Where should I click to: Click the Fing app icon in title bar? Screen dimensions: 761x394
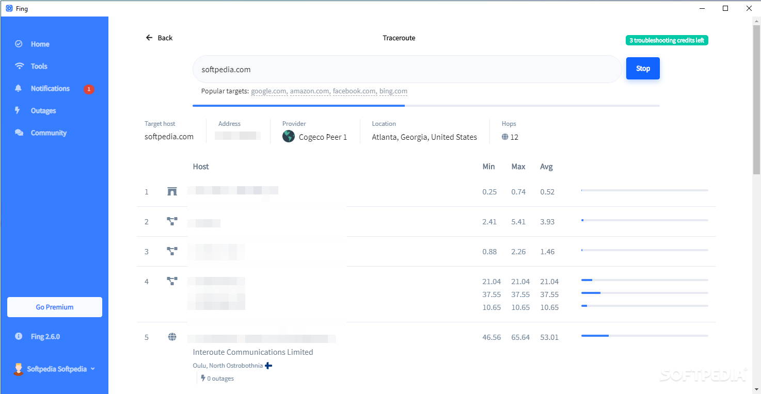click(9, 8)
